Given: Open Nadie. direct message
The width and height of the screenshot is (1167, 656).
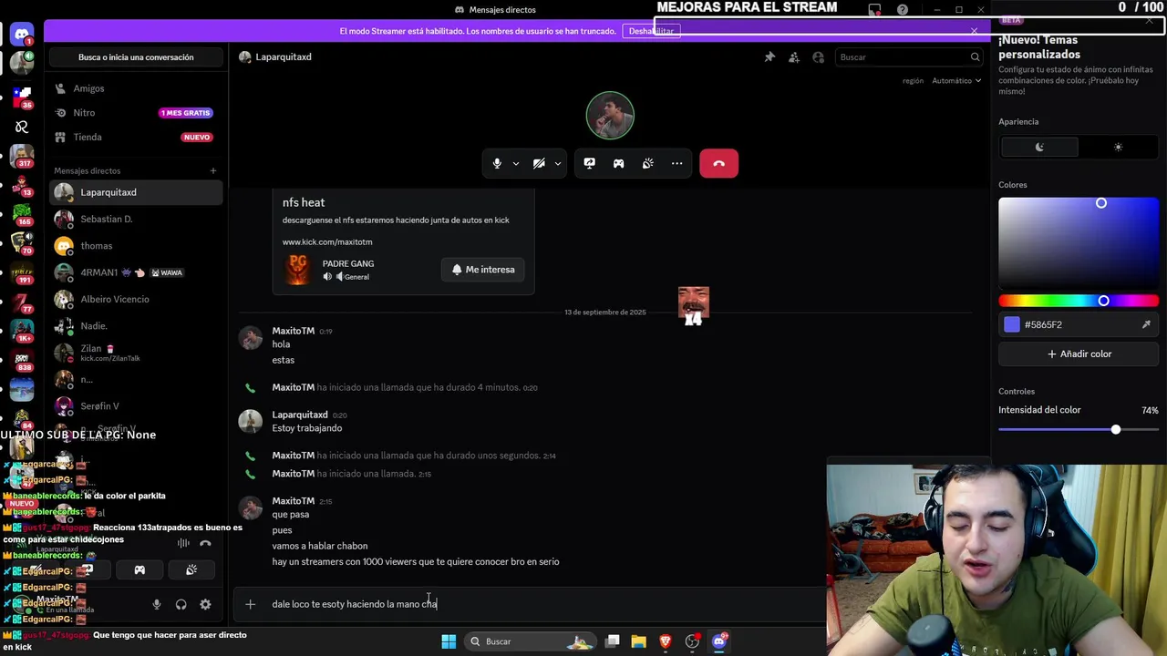Looking at the screenshot, I should [x=136, y=326].
